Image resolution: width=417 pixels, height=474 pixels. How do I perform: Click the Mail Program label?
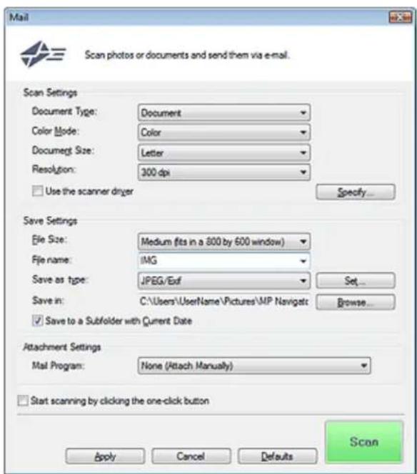pos(58,366)
